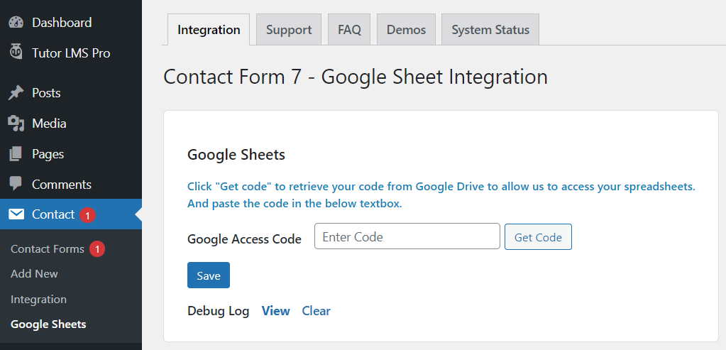726x350 pixels.
Task: Click the blue Save button
Action: tap(209, 275)
